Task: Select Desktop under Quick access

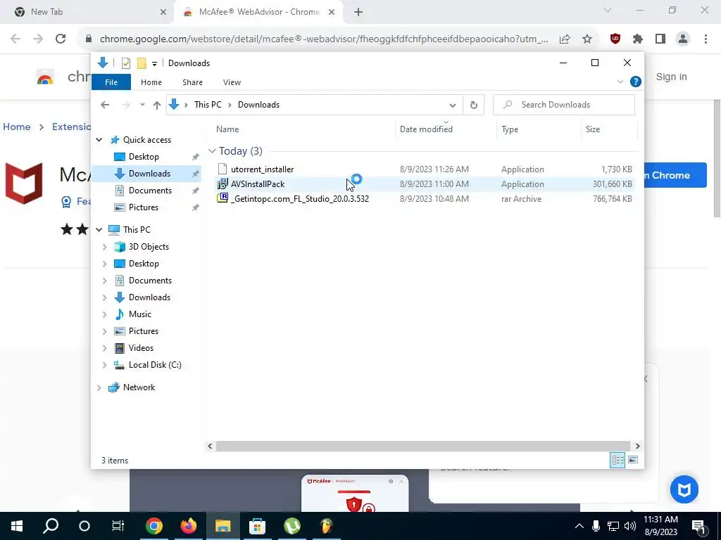Action: tap(144, 157)
